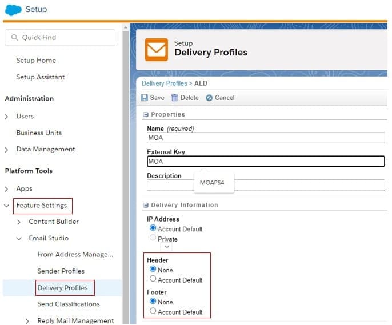
Task: Open Sender Profiles in sidebar
Action: pyautogui.click(x=61, y=271)
